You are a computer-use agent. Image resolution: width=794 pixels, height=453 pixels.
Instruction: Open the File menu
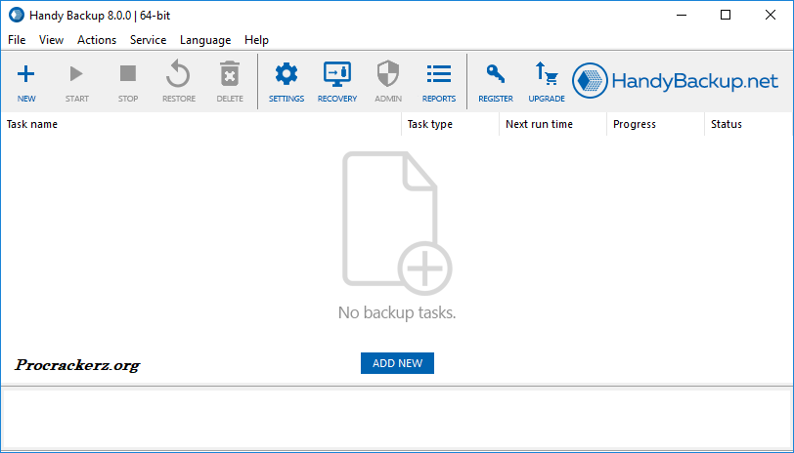coord(17,40)
